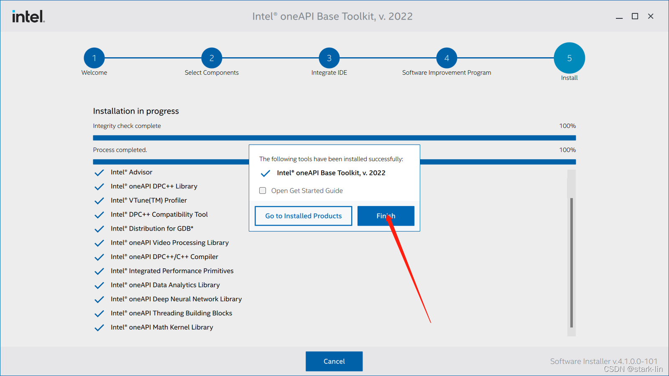Screen dimensions: 669x376
Task: Click the checkmark beside Intel oneAPI Base Toolkit
Action: click(265, 173)
